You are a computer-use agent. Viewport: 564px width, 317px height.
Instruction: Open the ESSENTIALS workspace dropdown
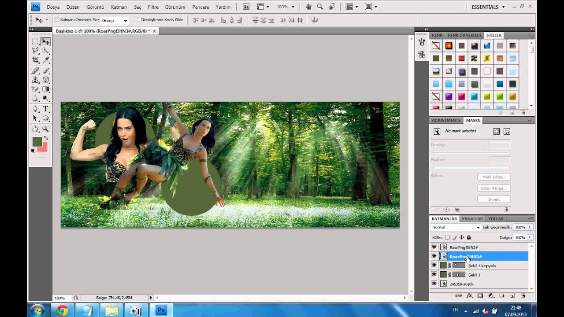(488, 7)
